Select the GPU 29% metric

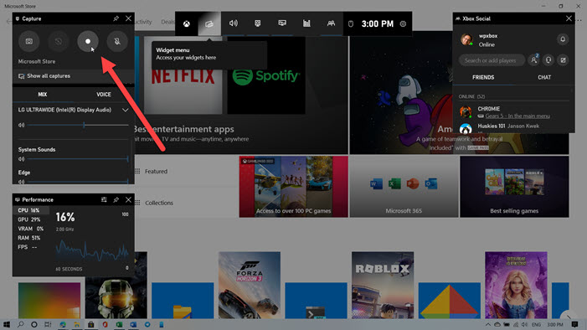[32, 219]
